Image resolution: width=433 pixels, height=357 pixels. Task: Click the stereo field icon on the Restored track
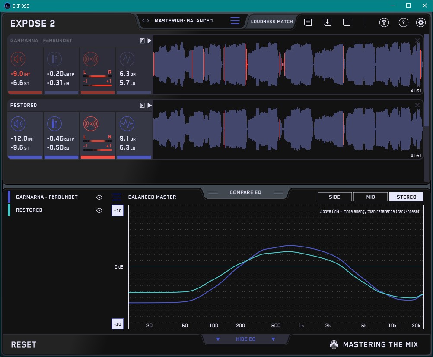[x=90, y=124]
